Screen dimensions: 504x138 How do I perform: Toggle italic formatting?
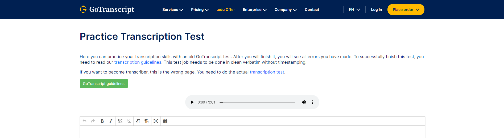111,121
